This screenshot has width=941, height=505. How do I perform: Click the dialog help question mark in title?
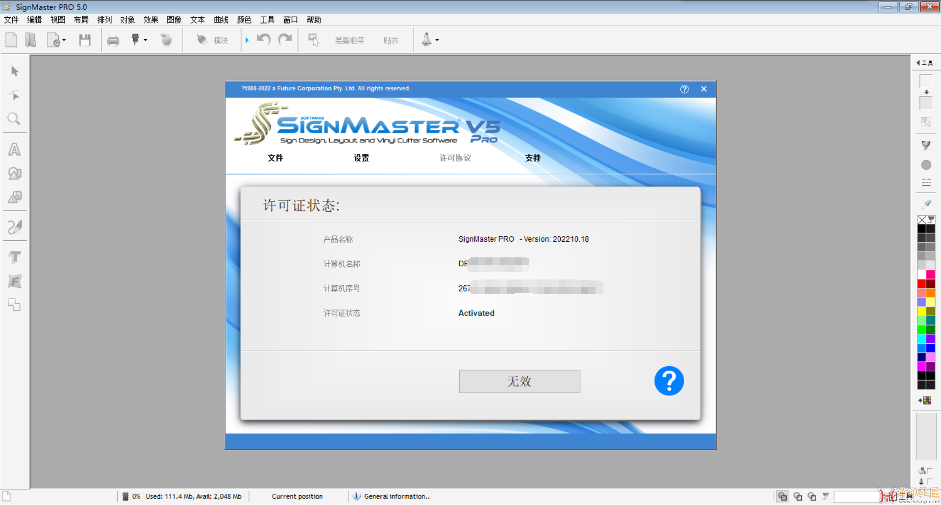[684, 89]
